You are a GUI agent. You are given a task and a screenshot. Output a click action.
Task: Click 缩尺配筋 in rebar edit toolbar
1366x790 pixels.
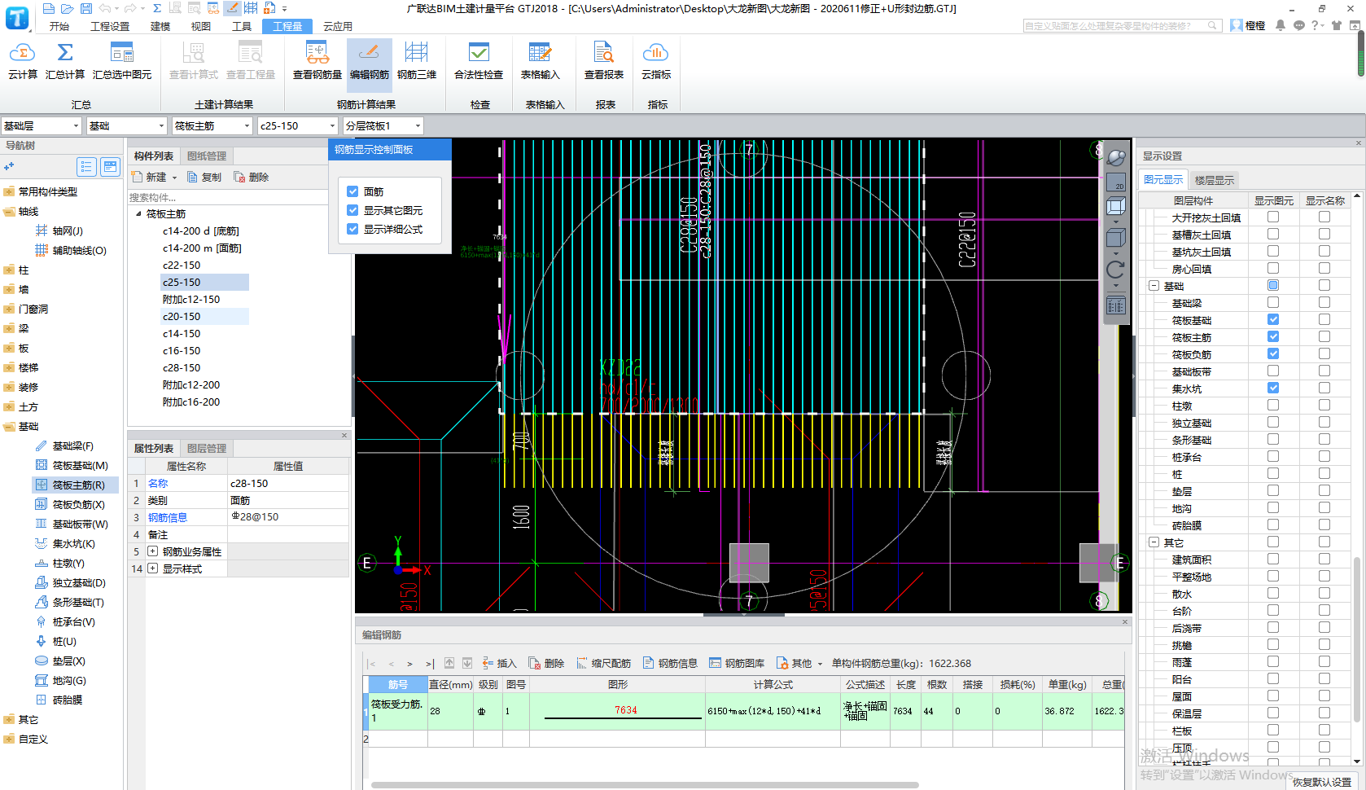603,663
